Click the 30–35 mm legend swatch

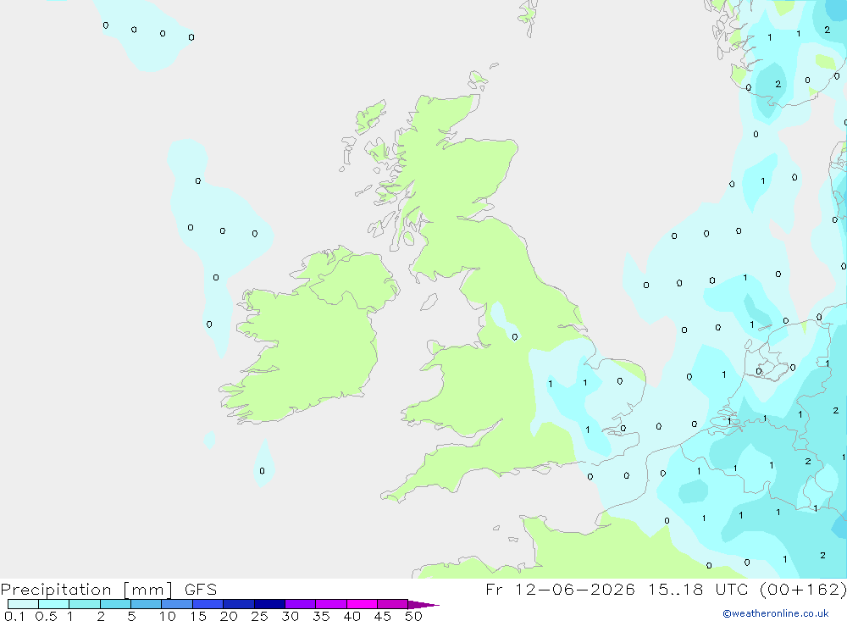coord(300,604)
